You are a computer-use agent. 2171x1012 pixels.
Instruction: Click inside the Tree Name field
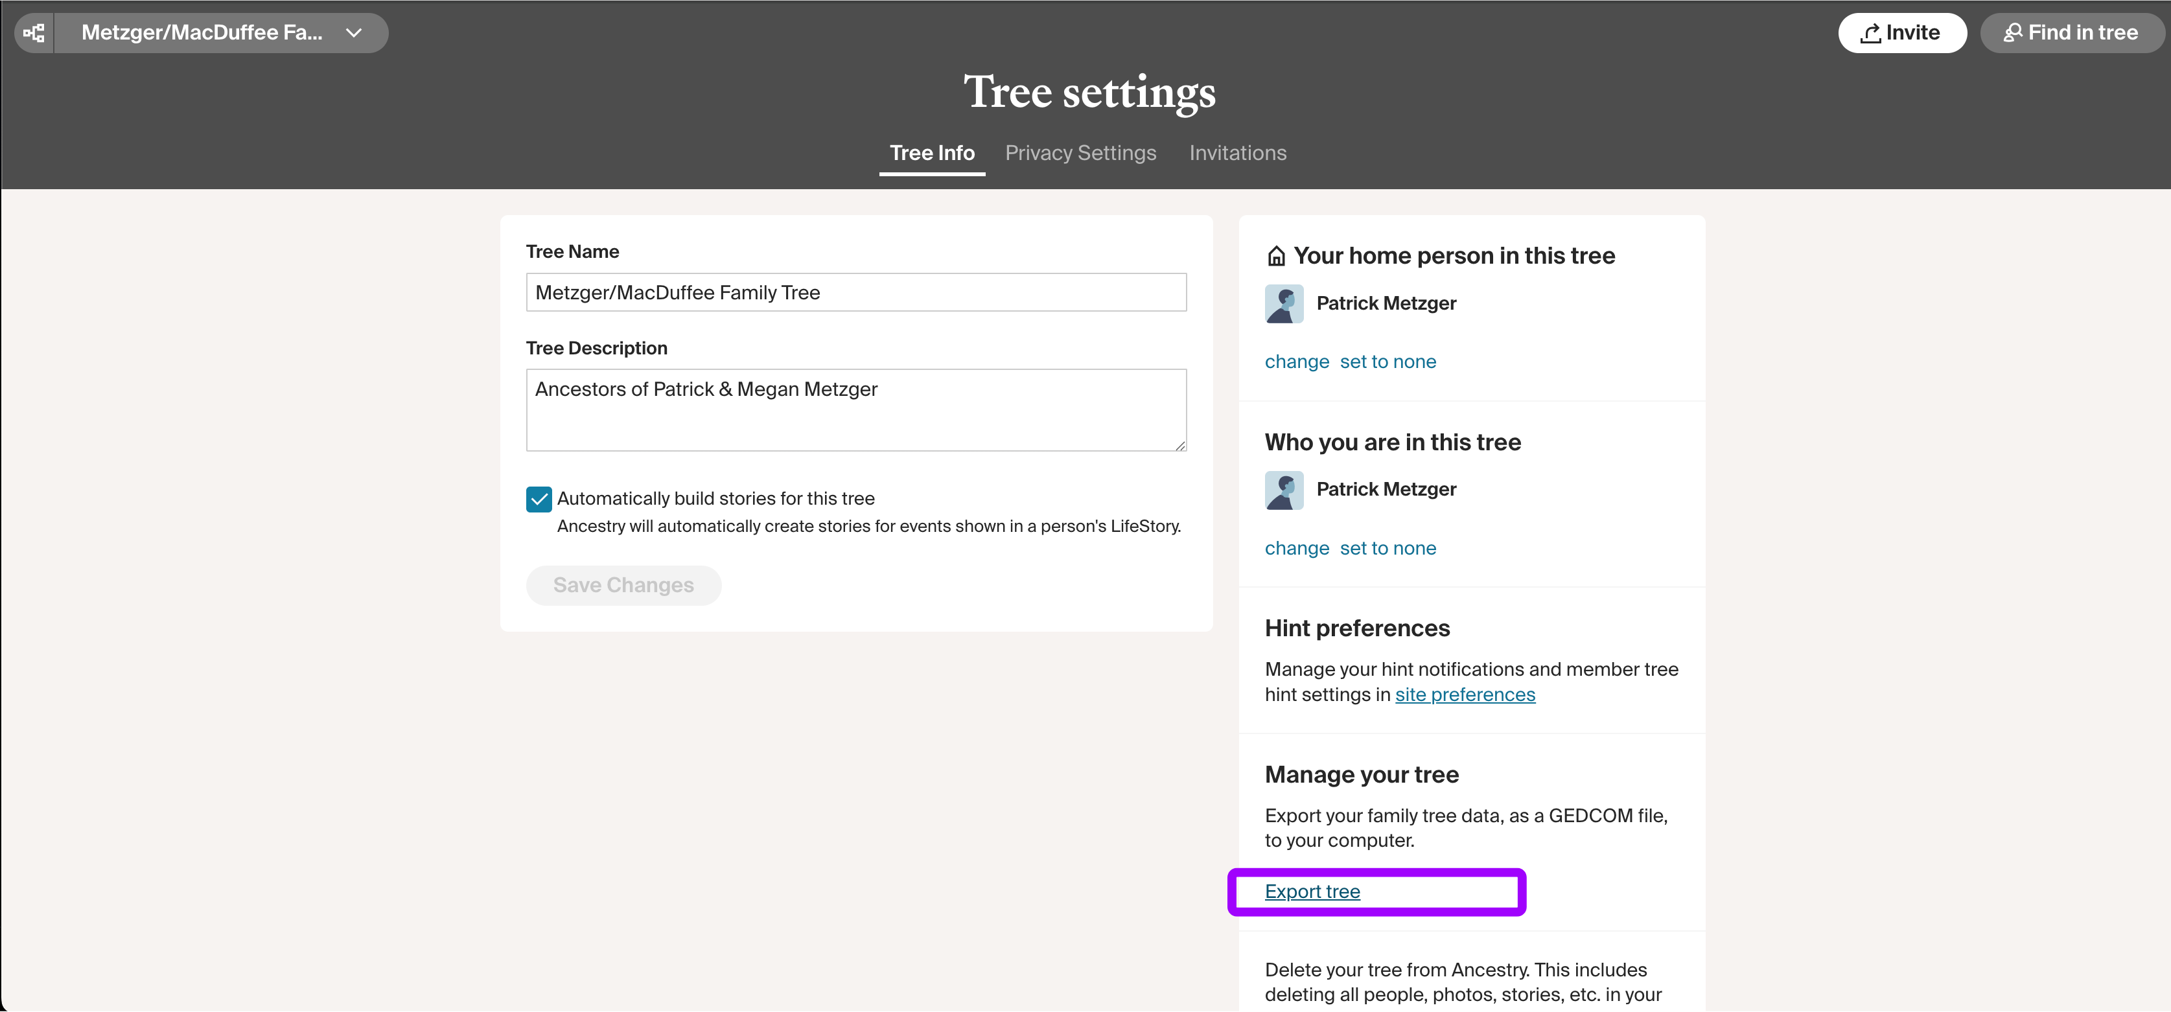(x=855, y=292)
